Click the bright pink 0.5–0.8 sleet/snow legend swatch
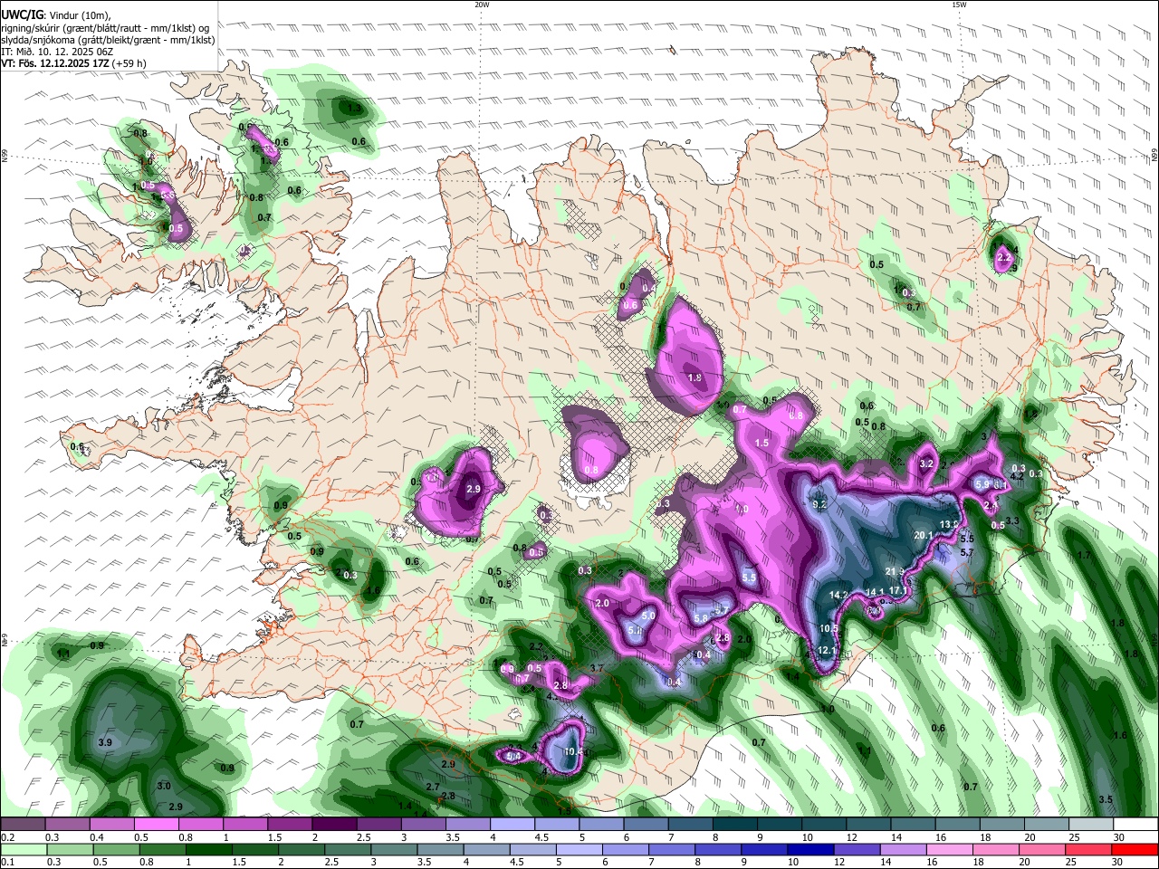 click(x=156, y=825)
